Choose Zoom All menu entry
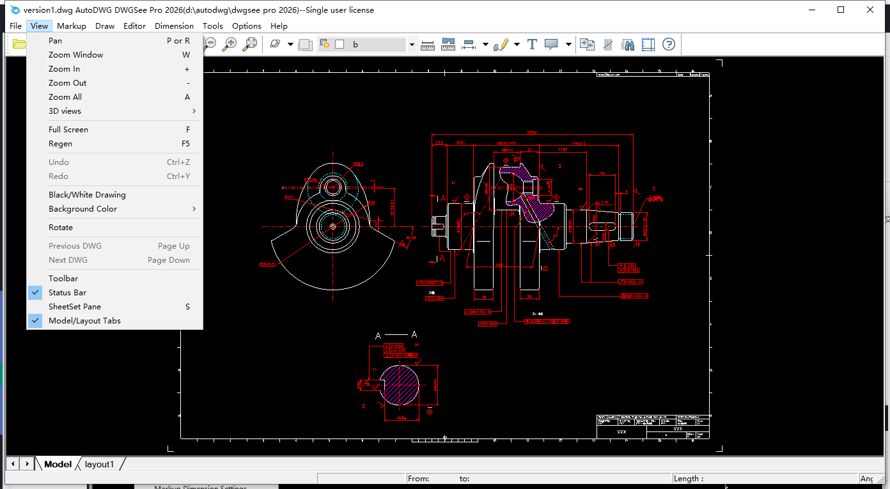This screenshot has width=890, height=489. pos(115,97)
